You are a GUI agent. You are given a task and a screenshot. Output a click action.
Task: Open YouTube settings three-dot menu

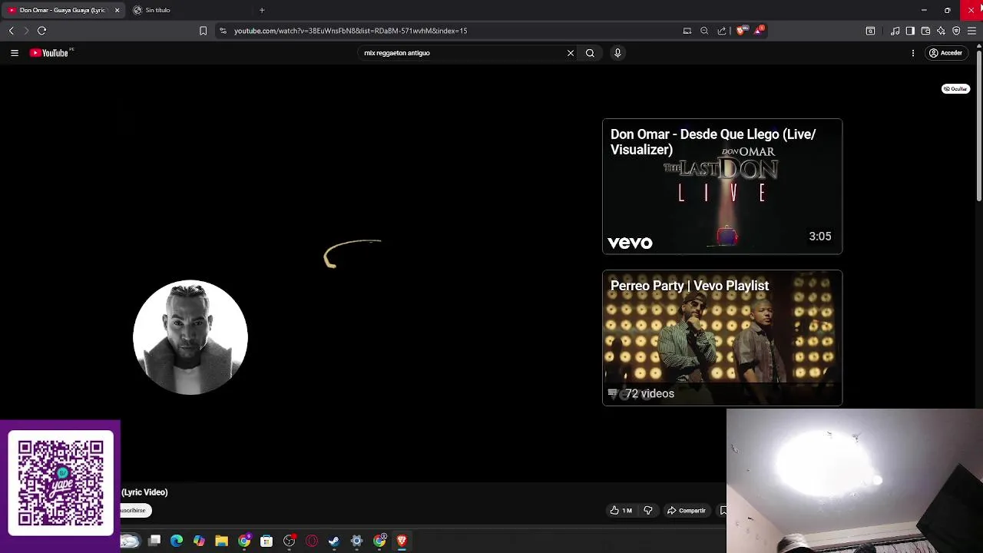[913, 53]
